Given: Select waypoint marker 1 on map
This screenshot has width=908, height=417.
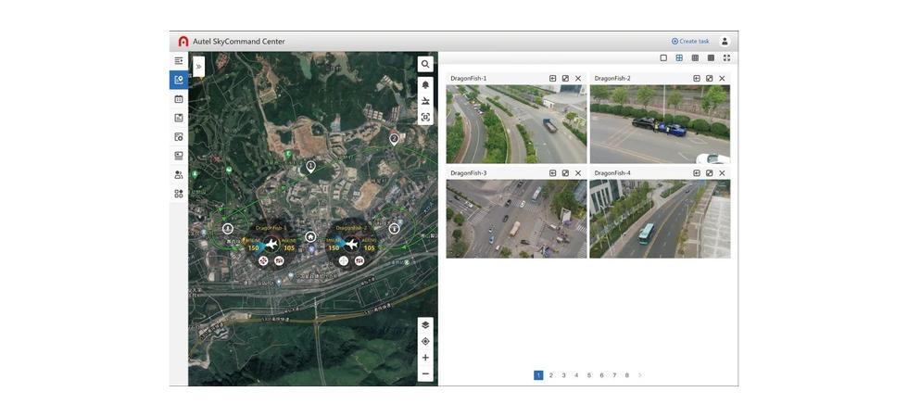Looking at the screenshot, I should [311, 167].
